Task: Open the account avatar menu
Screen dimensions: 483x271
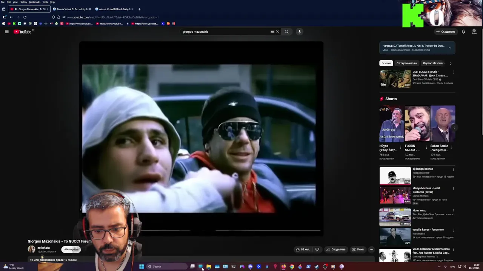Action: tap(474, 32)
